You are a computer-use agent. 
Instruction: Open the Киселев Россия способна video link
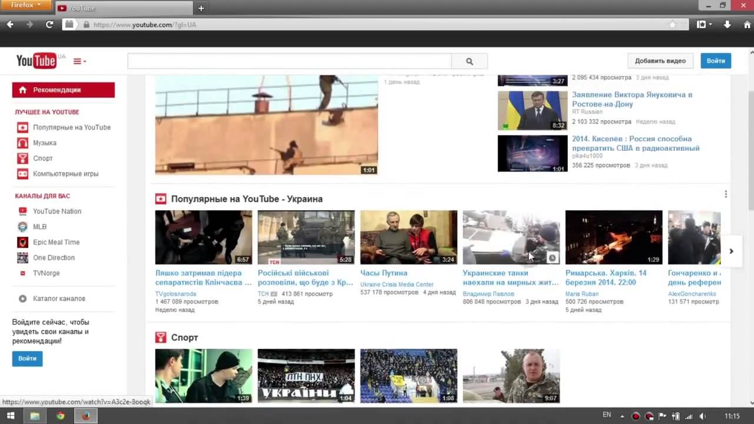[x=636, y=144]
